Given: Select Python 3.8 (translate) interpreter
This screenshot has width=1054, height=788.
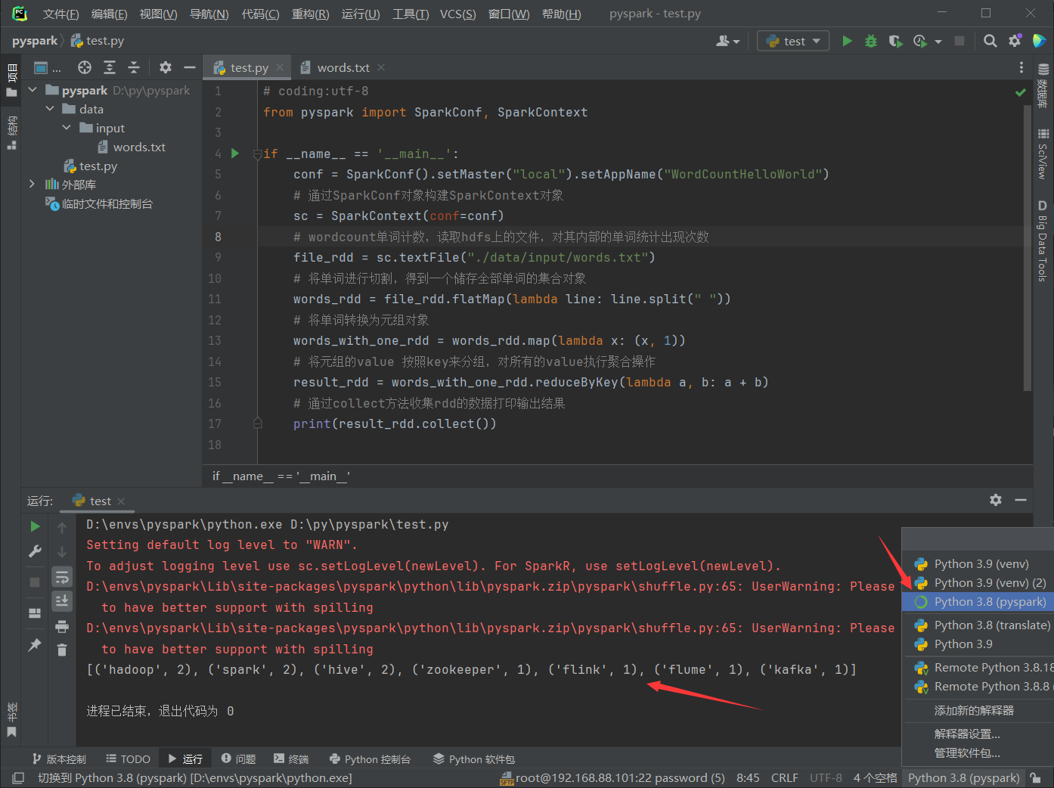Looking at the screenshot, I should [978, 625].
